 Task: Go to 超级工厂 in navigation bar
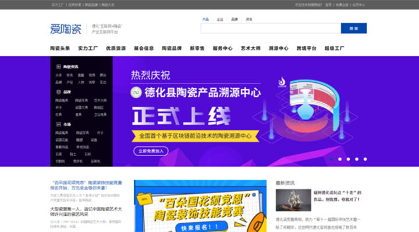click(334, 48)
